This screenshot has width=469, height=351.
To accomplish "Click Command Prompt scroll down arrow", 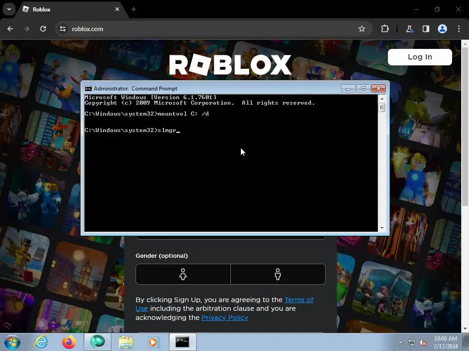I will pyautogui.click(x=382, y=228).
